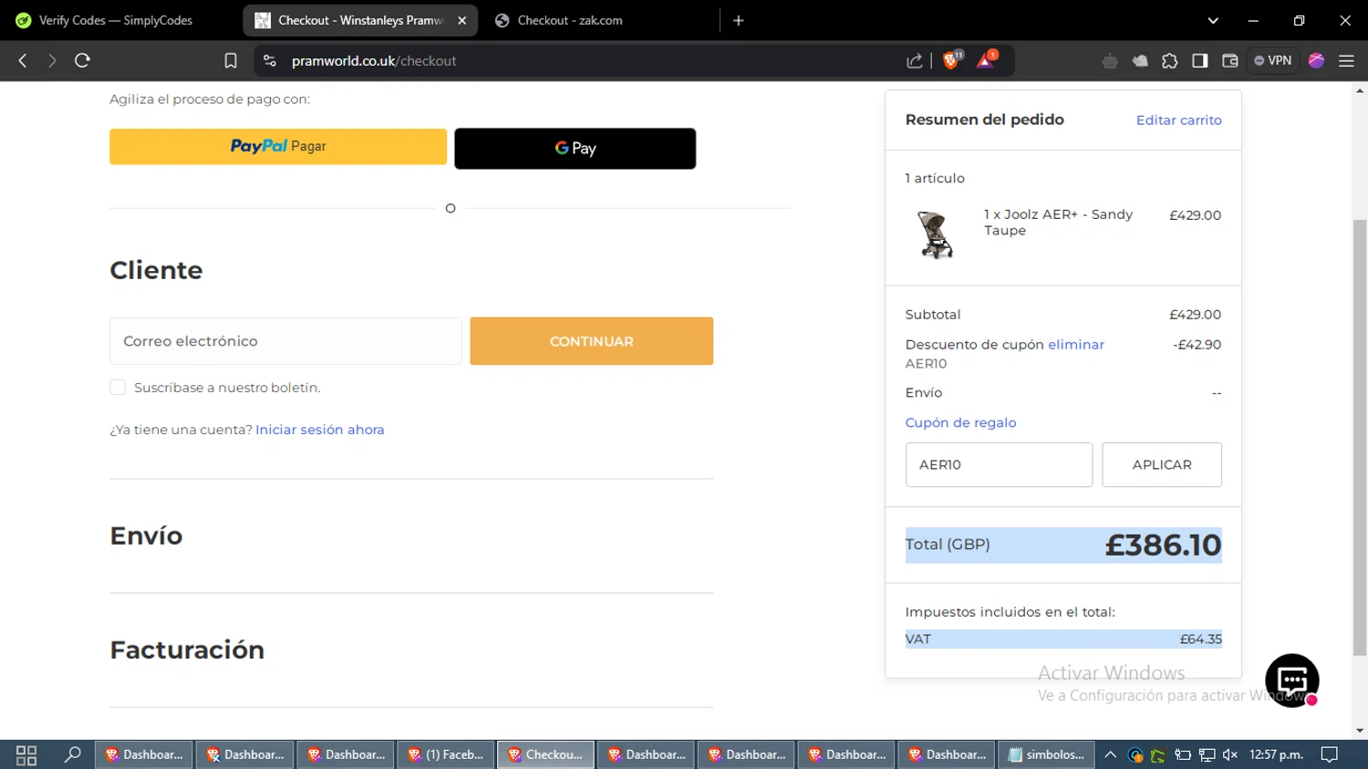Open site information icon in address bar
Screen dimensions: 1368x769
click(x=269, y=60)
